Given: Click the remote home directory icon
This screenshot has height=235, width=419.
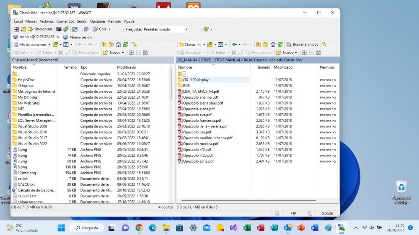Looking at the screenshot, I should (273, 45).
